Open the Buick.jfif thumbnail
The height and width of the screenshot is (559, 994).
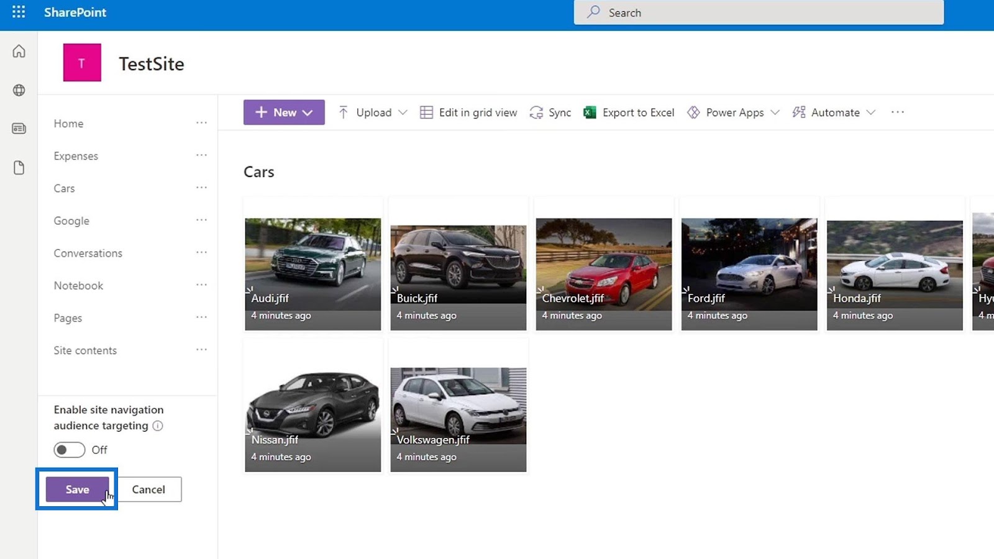[x=458, y=278]
